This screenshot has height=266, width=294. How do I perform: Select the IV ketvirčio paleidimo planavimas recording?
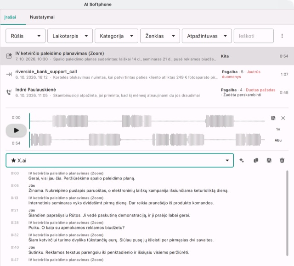click(x=147, y=56)
